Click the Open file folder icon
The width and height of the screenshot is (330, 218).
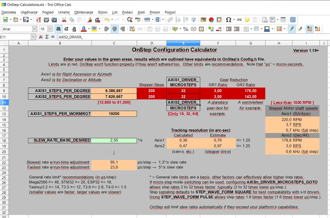[x=16, y=20]
